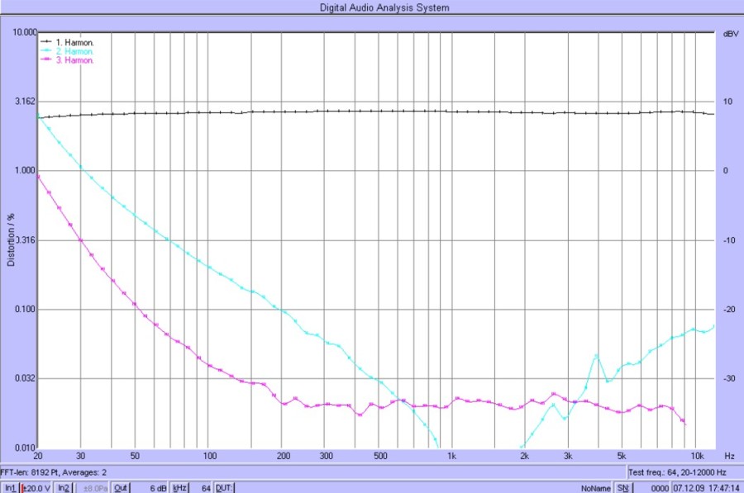The image size is (744, 493).
Task: Select the 1. Harmon. legend entry
Action: [73, 41]
